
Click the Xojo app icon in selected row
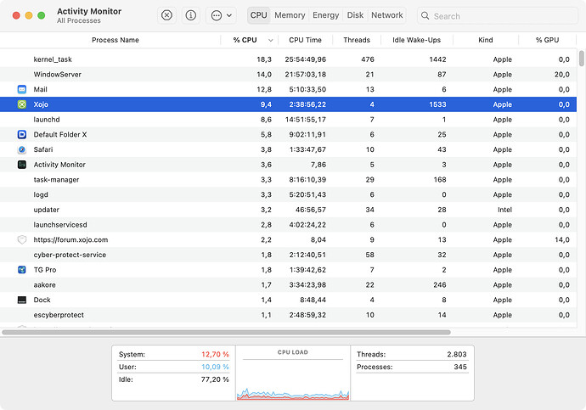22,104
